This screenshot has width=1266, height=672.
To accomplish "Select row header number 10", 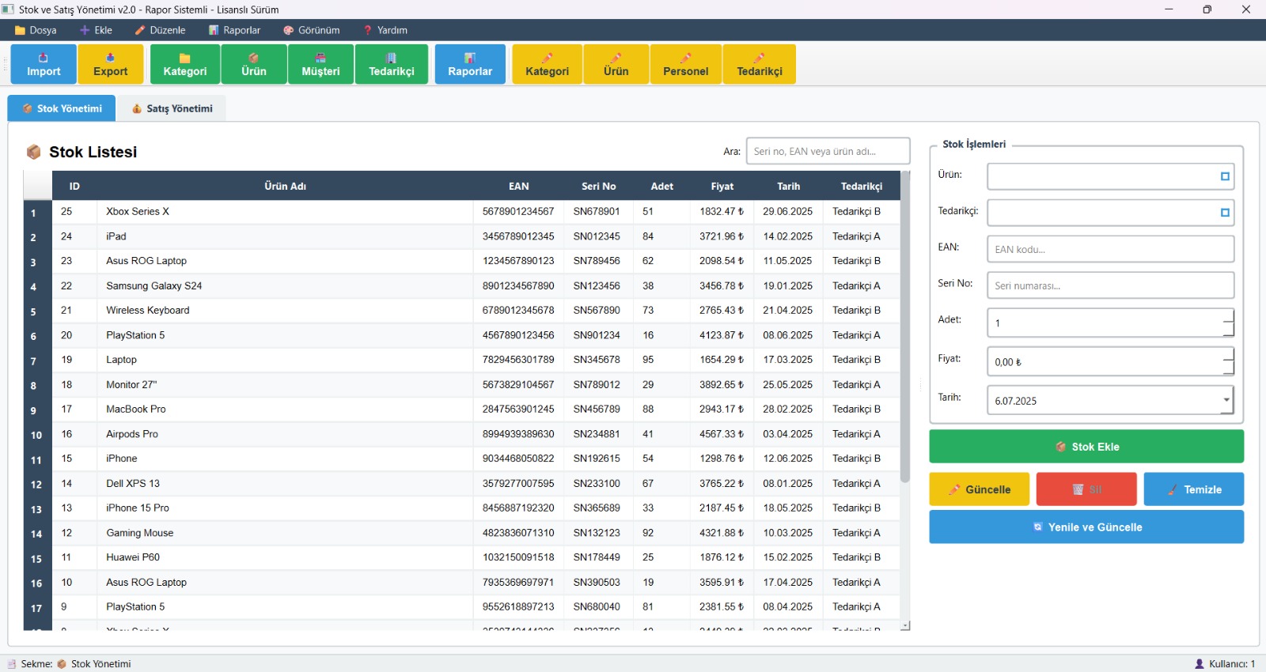I will 37,435.
